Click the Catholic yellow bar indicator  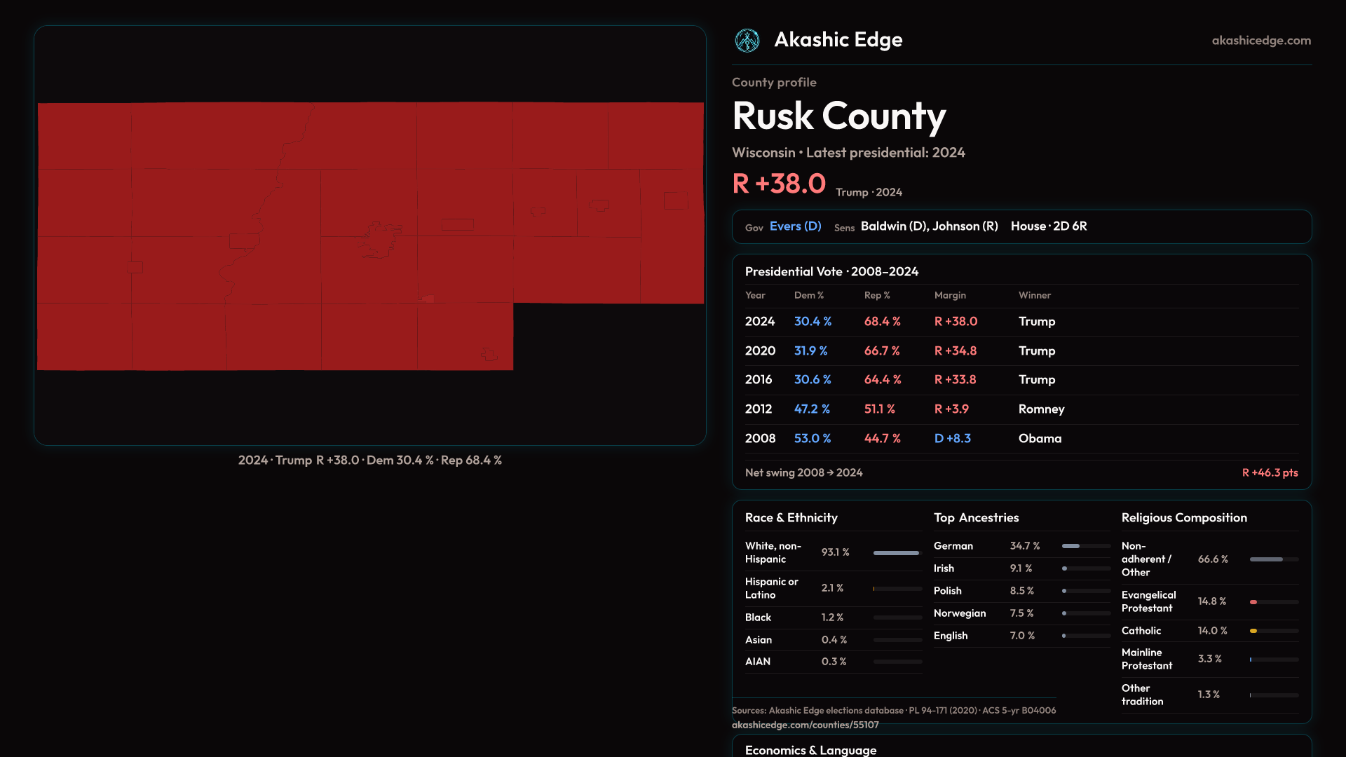tap(1253, 631)
